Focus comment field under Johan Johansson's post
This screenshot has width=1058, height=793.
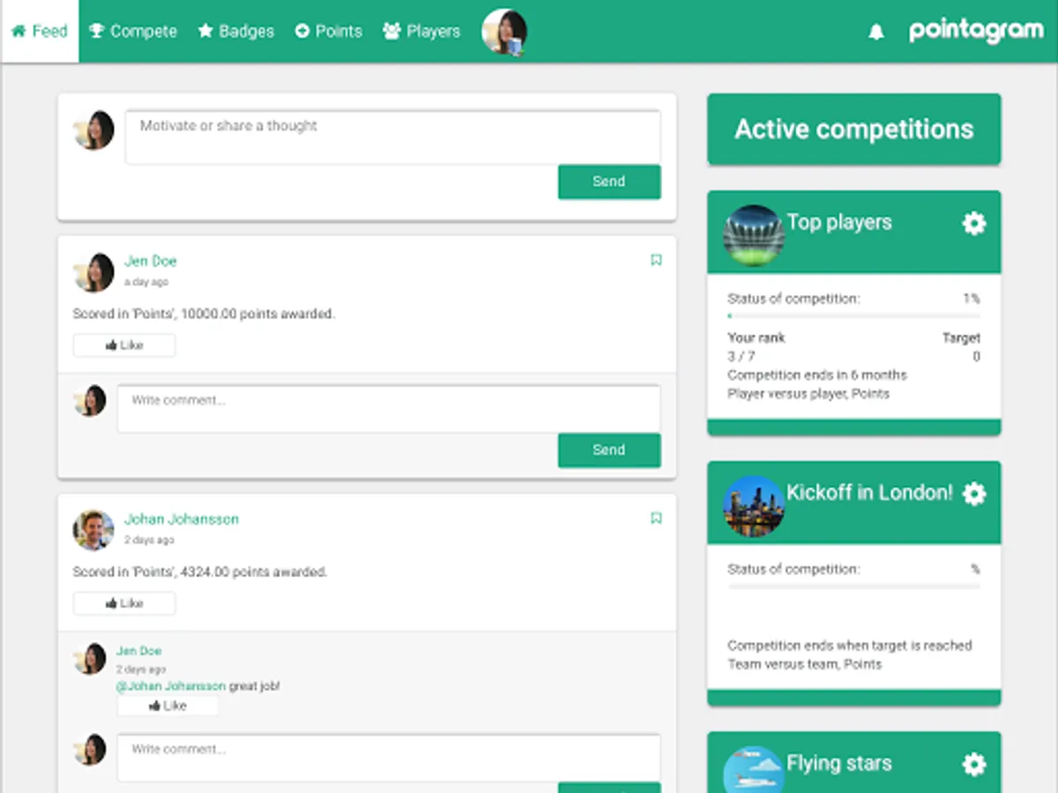click(x=389, y=757)
